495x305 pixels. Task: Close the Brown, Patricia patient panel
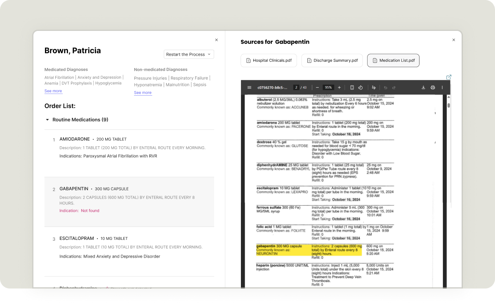[217, 40]
